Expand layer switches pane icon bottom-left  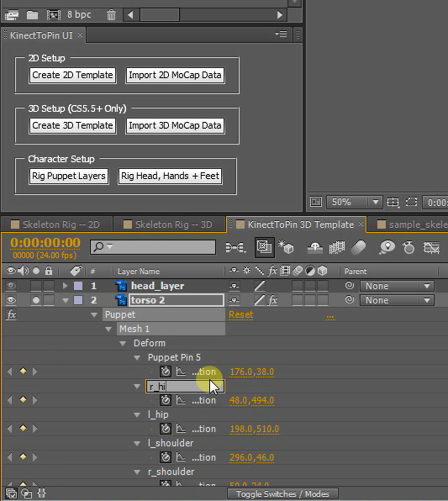pos(12,493)
